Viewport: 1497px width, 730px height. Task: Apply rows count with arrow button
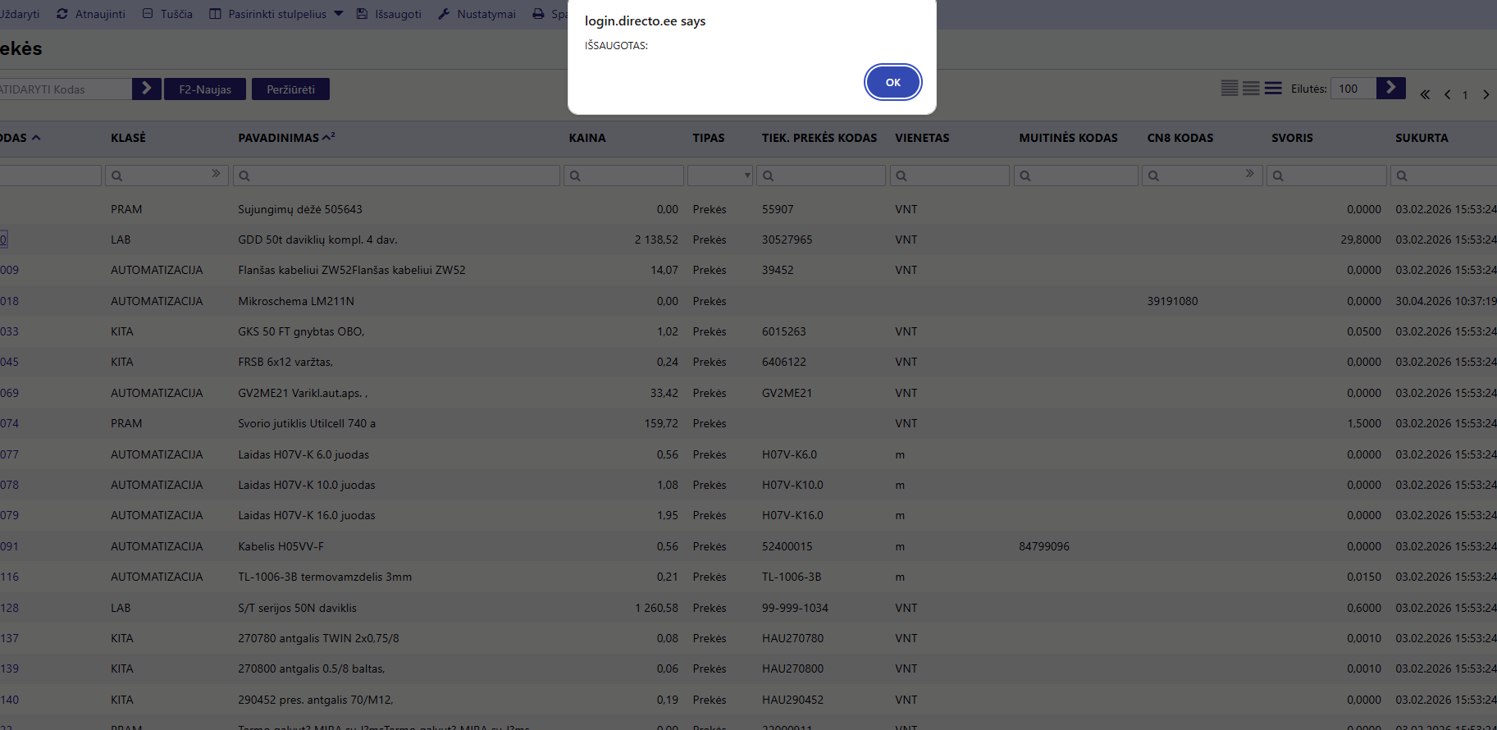point(1391,88)
